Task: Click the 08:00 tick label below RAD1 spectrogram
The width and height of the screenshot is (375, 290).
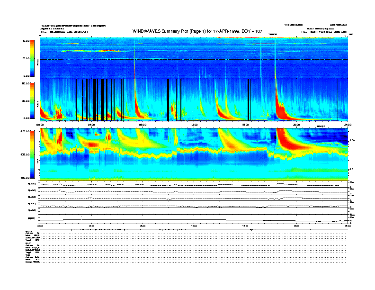Action: (143, 125)
